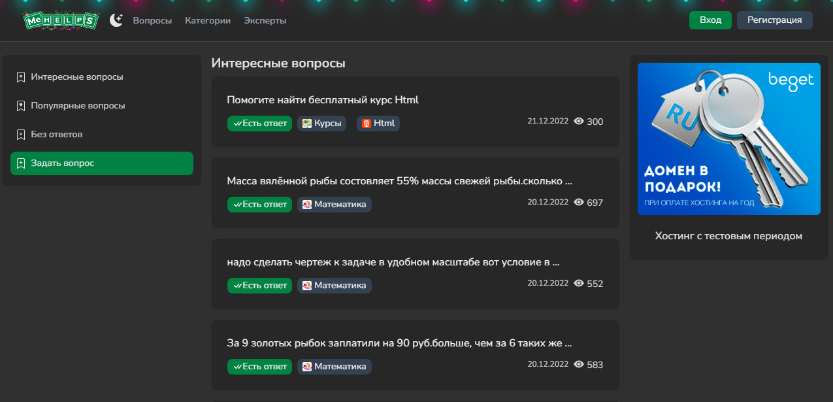Click bookmark icon beside Популярные вопросы
833x402 pixels.
[20, 106]
